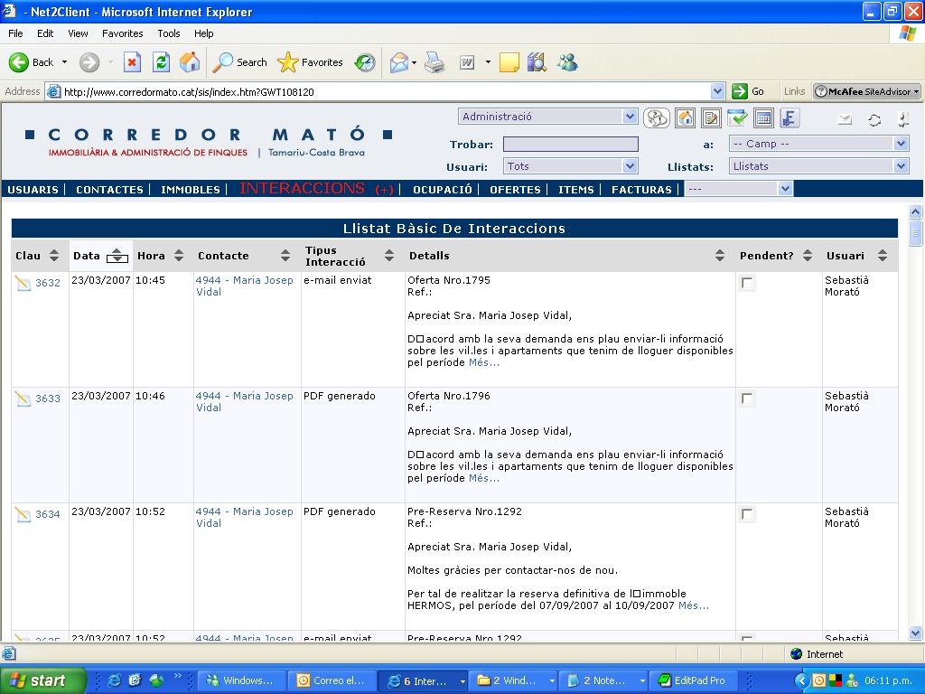Click Més... link in Pre-Reserva Nro.1292 details
925x694 pixels.
point(694,605)
